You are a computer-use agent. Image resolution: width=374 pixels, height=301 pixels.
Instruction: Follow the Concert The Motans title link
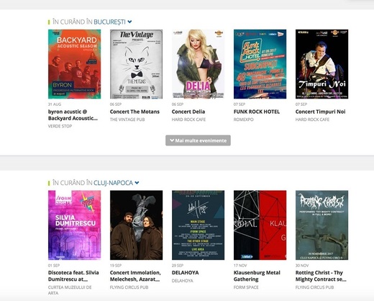coord(134,112)
